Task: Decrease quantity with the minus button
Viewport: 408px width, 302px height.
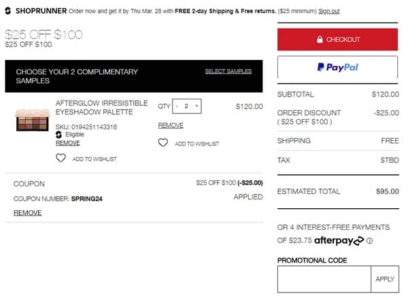Action: (177, 106)
